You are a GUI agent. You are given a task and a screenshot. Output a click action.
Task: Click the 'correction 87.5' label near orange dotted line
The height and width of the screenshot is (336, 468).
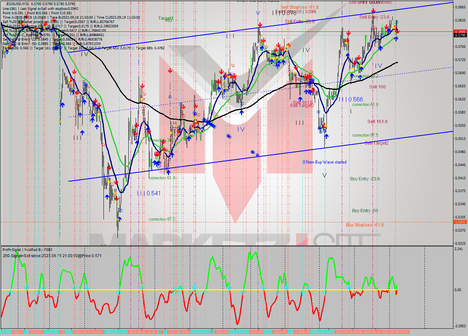(162, 219)
